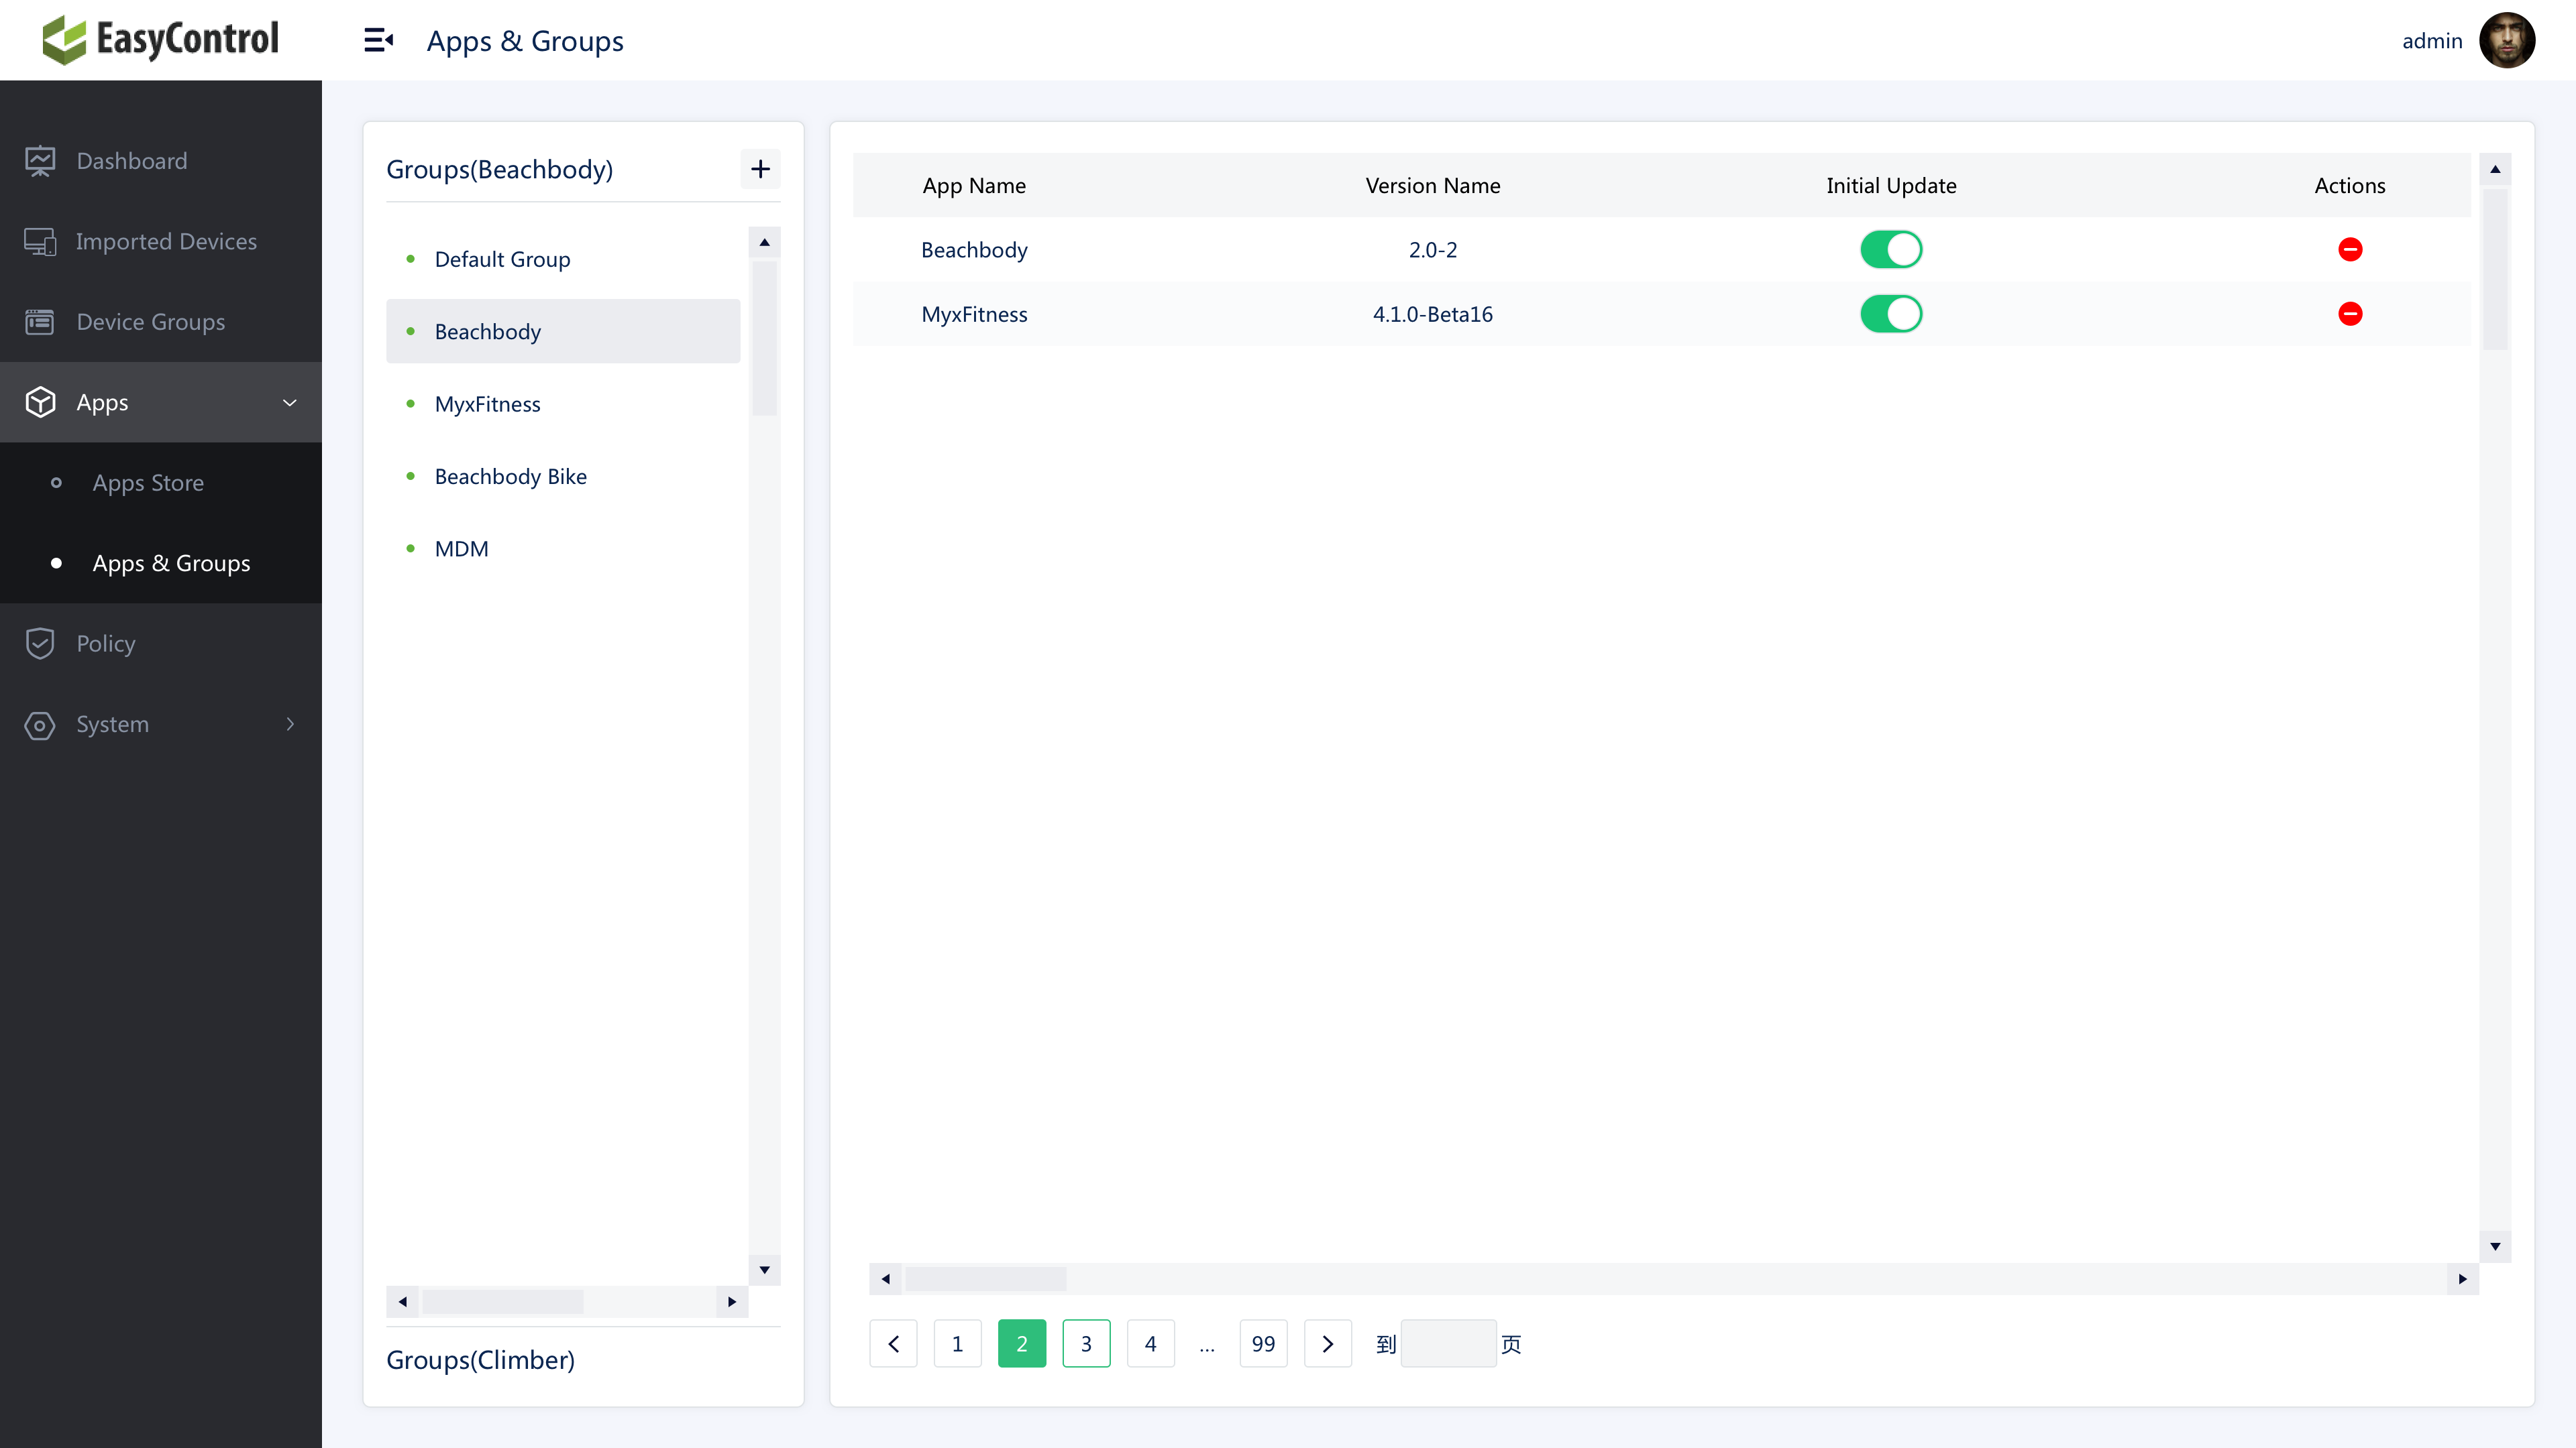Image resolution: width=2576 pixels, height=1448 pixels.
Task: Open the Dashboard section
Action: coord(131,160)
